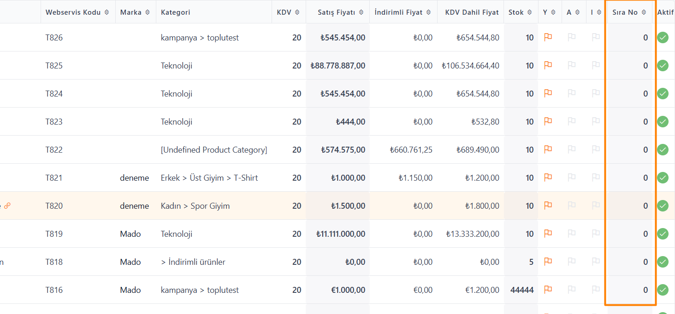Click the orange Y flag for T822
The image size is (675, 314).
(548, 149)
